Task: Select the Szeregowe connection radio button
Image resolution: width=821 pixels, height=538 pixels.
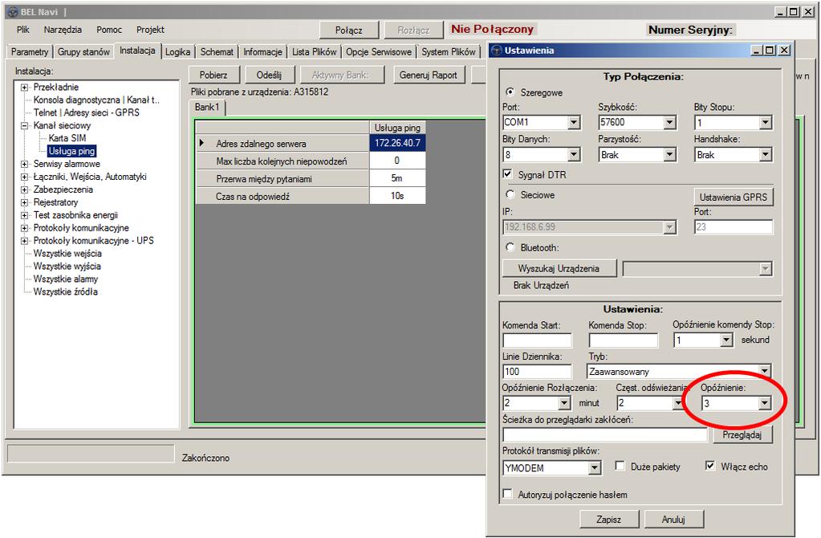Action: tap(510, 92)
